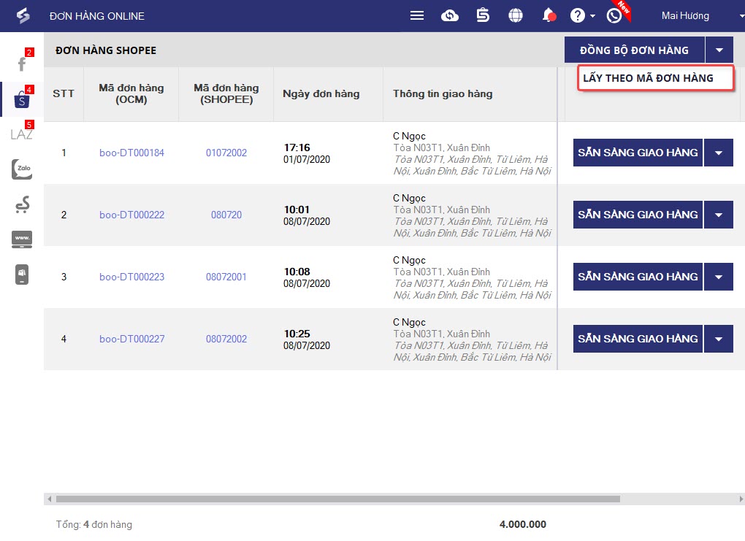Viewport: 745px width, 541px height.
Task: Open the notifications bell icon
Action: [549, 15]
